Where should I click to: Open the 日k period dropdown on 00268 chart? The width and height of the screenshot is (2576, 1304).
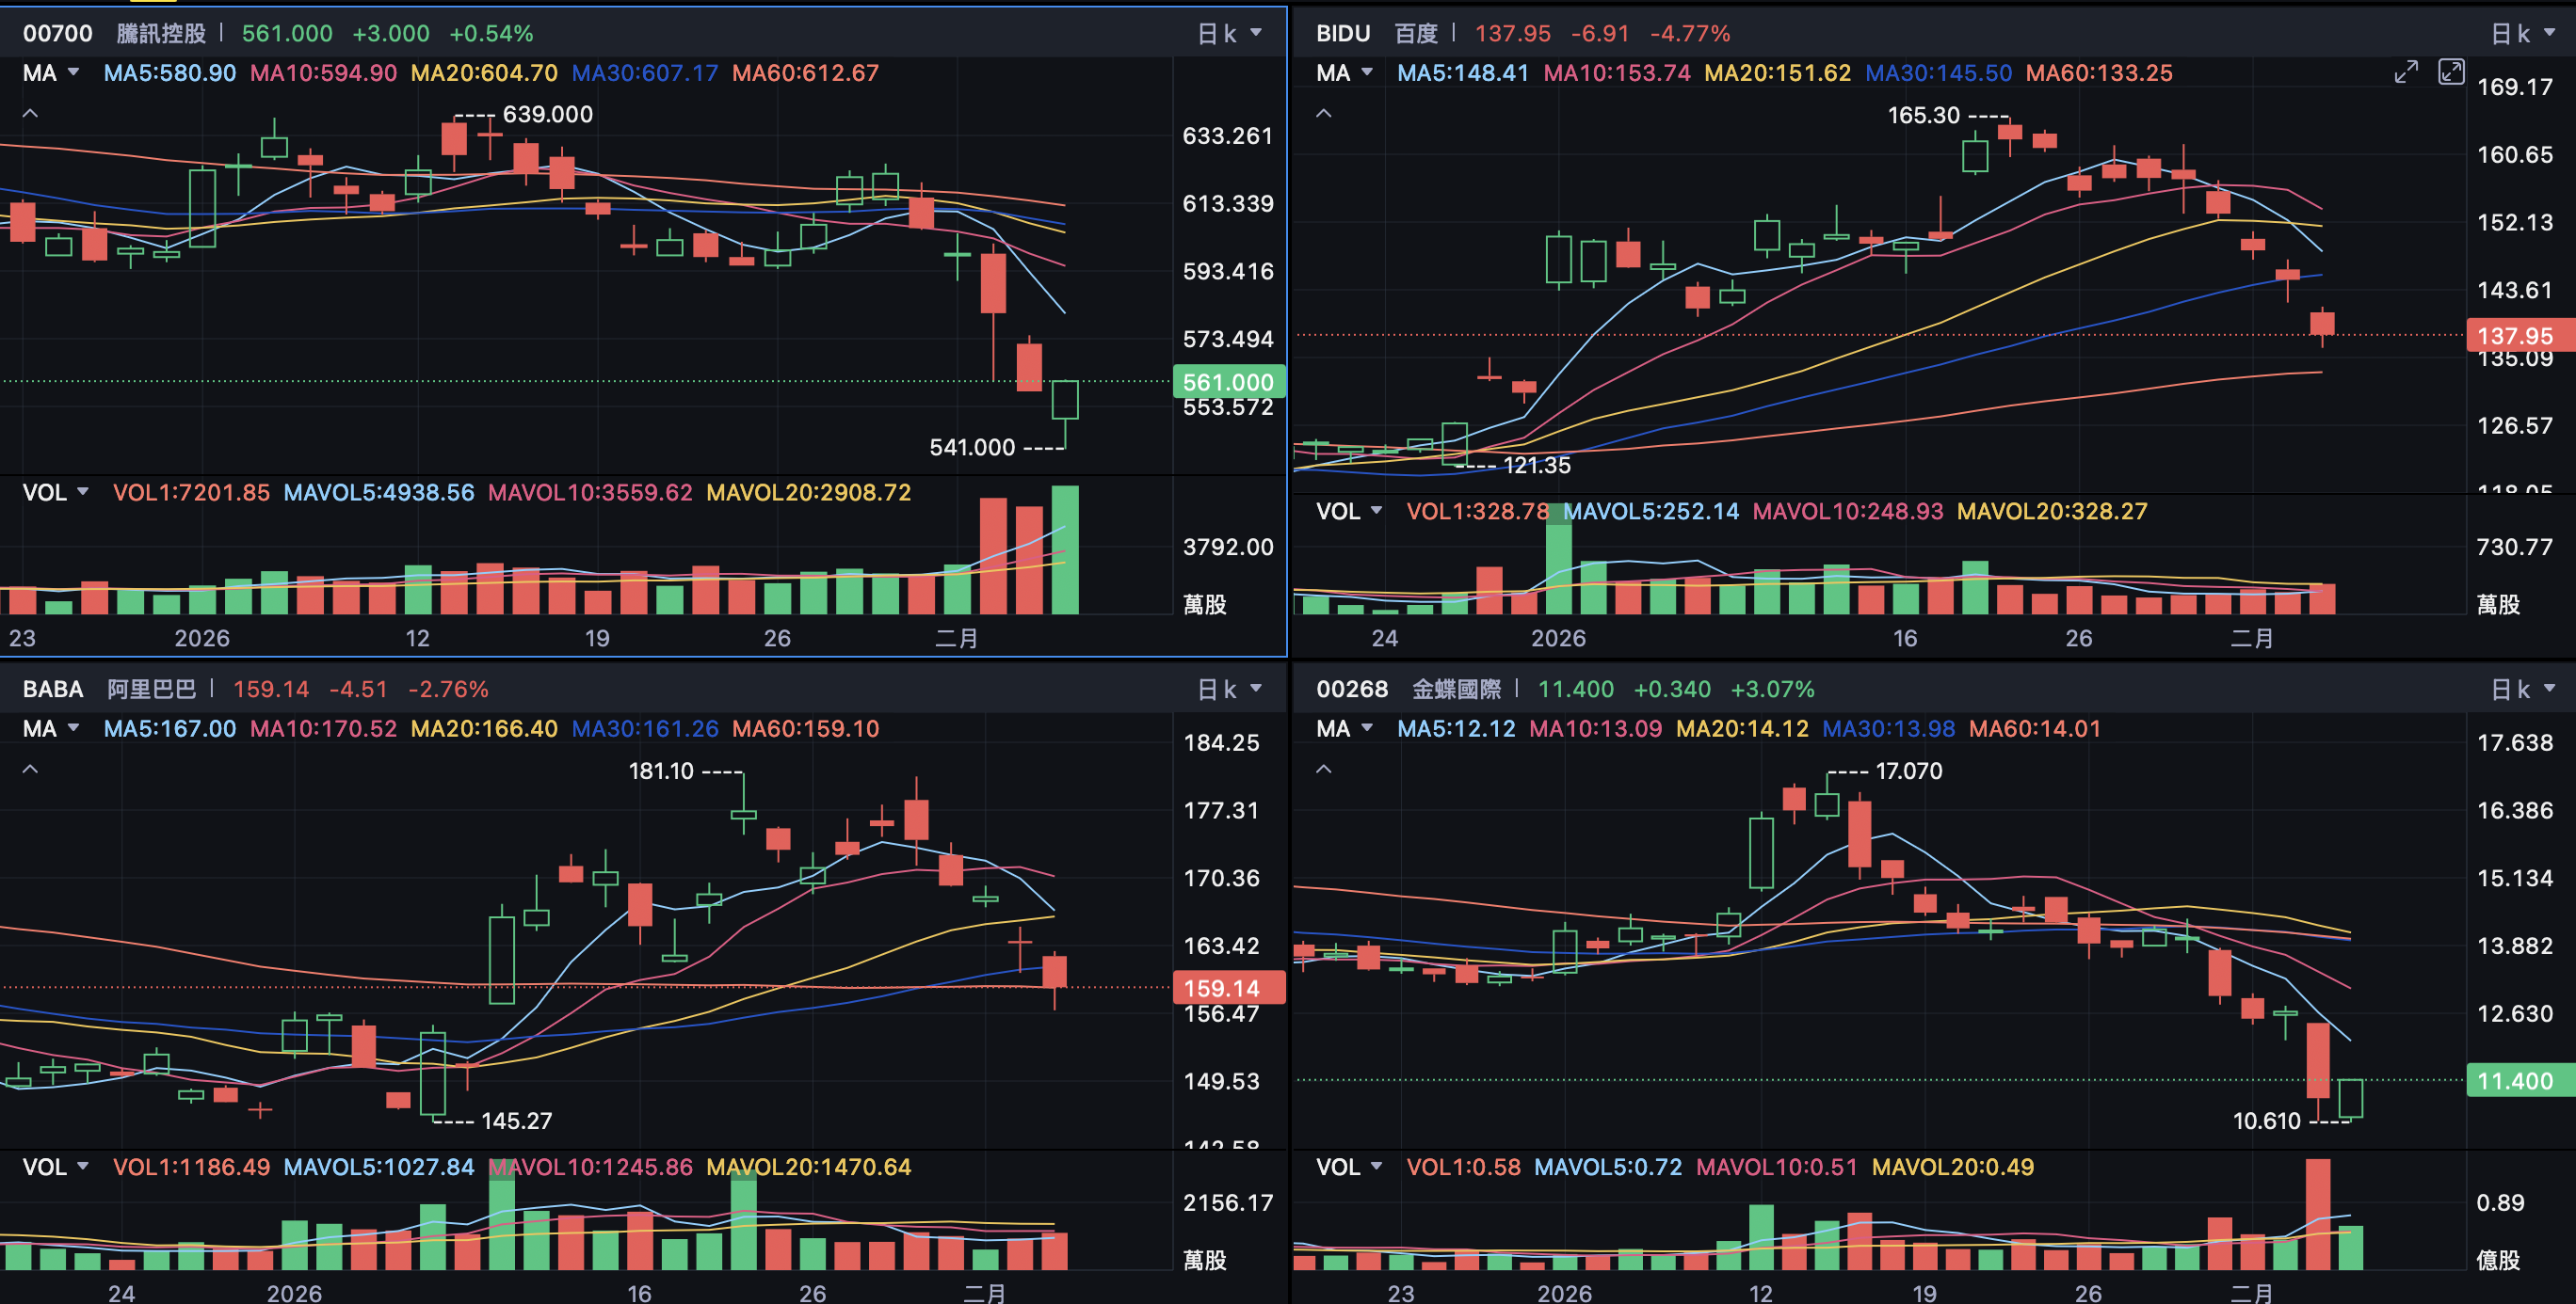coord(2522,690)
